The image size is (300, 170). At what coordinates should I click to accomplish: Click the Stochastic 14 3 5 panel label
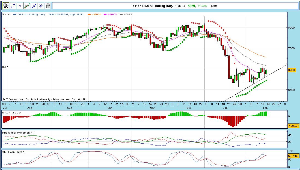[13, 152]
